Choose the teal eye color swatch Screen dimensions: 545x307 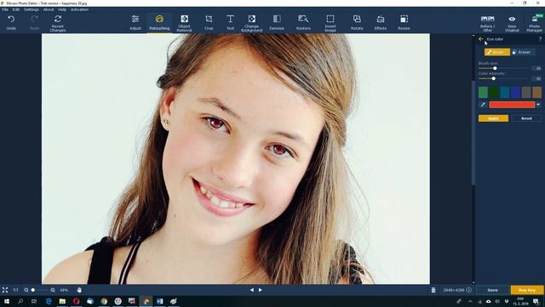[504, 92]
